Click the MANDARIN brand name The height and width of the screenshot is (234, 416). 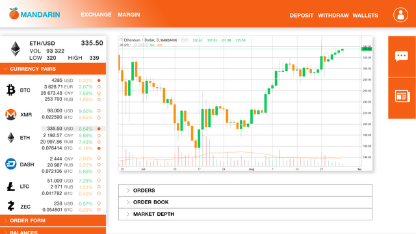tap(40, 14)
